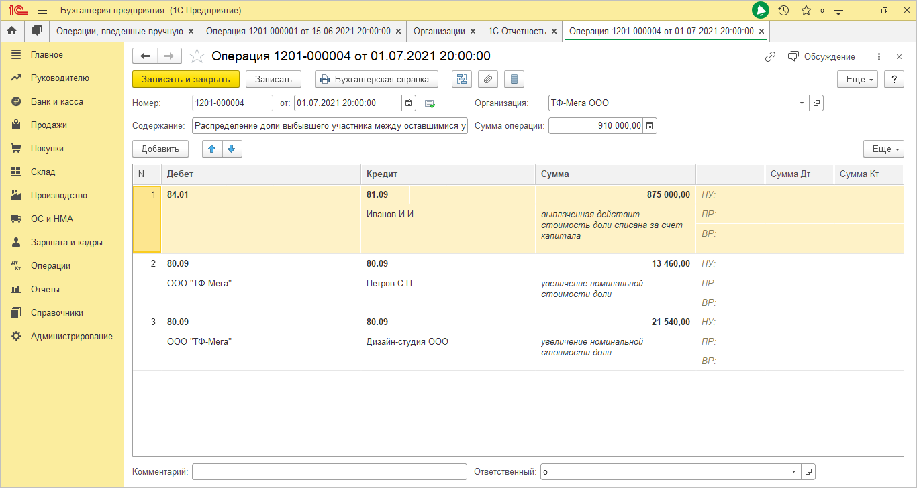Close the current operation form with X

pyautogui.click(x=899, y=57)
